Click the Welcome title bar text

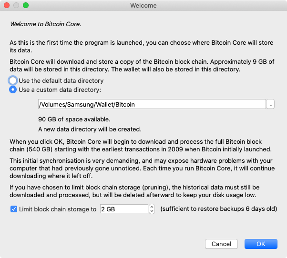143,6
